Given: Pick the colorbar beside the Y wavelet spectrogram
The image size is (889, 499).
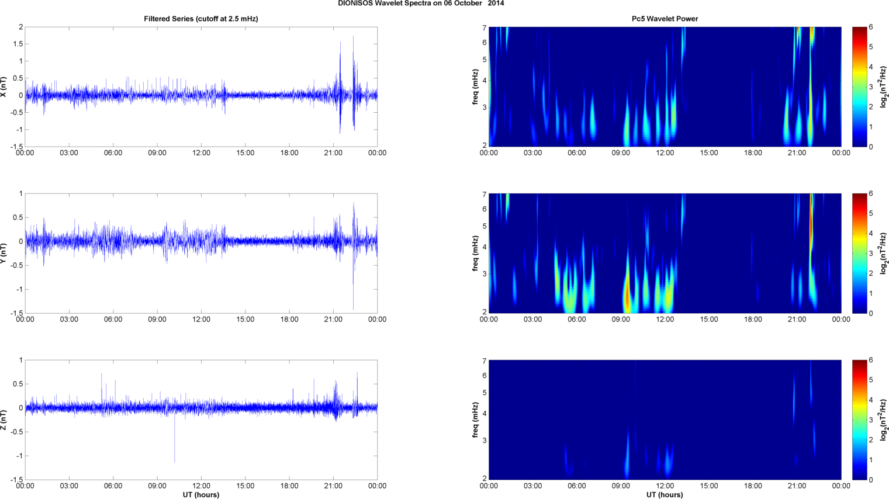Looking at the screenshot, I should point(859,253).
